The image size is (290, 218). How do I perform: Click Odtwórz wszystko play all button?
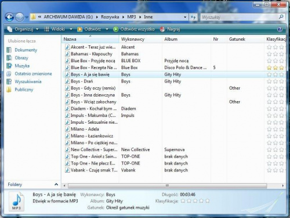134,29
